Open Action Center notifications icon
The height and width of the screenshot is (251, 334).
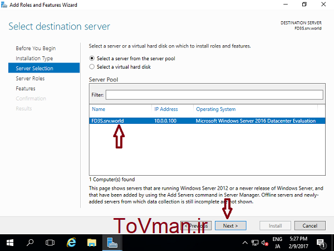pyautogui.click(x=321, y=243)
